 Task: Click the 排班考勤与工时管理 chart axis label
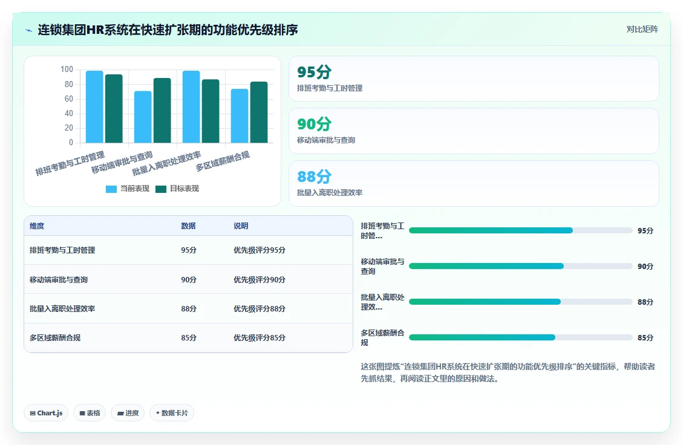pos(70,163)
